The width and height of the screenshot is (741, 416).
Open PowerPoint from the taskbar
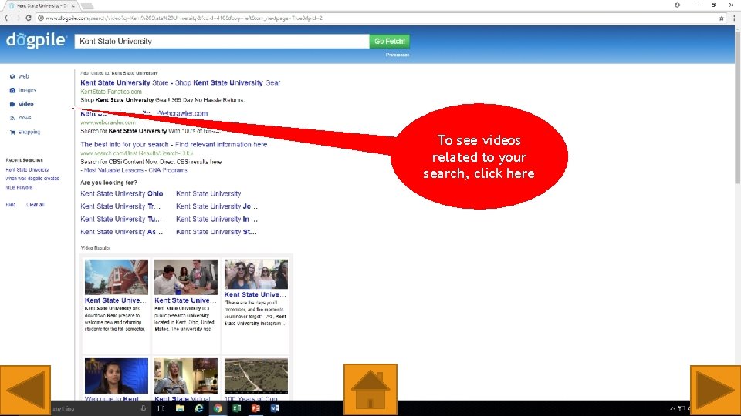point(255,408)
